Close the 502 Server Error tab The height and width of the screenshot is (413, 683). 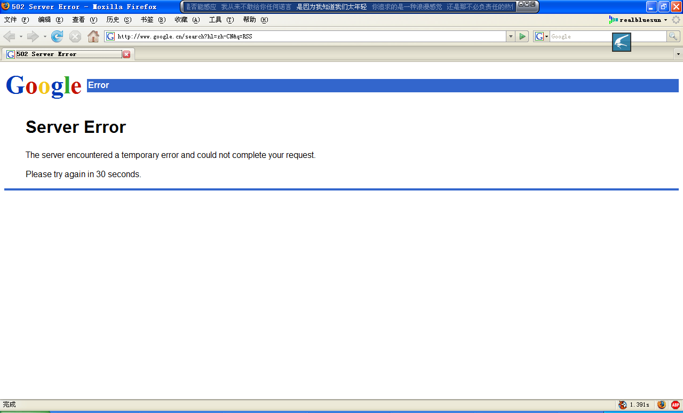pos(126,54)
